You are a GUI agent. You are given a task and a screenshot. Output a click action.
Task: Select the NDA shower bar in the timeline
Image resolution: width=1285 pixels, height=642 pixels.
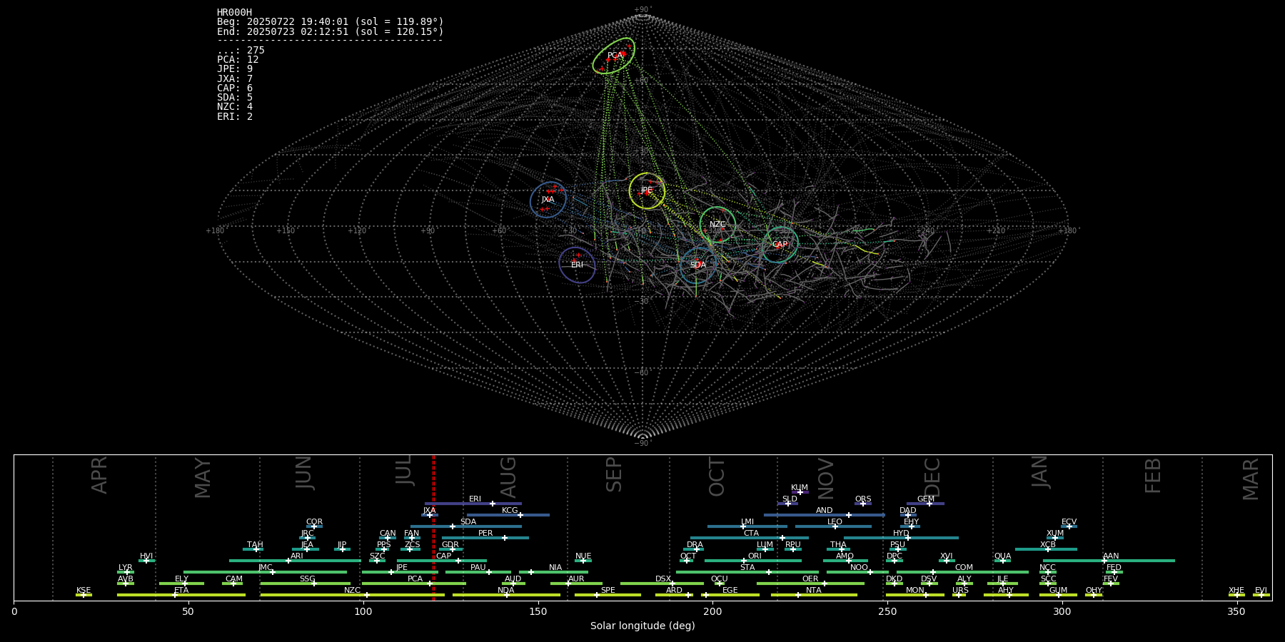(506, 595)
